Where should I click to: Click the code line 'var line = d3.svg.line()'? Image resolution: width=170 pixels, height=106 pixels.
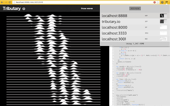point(126,79)
